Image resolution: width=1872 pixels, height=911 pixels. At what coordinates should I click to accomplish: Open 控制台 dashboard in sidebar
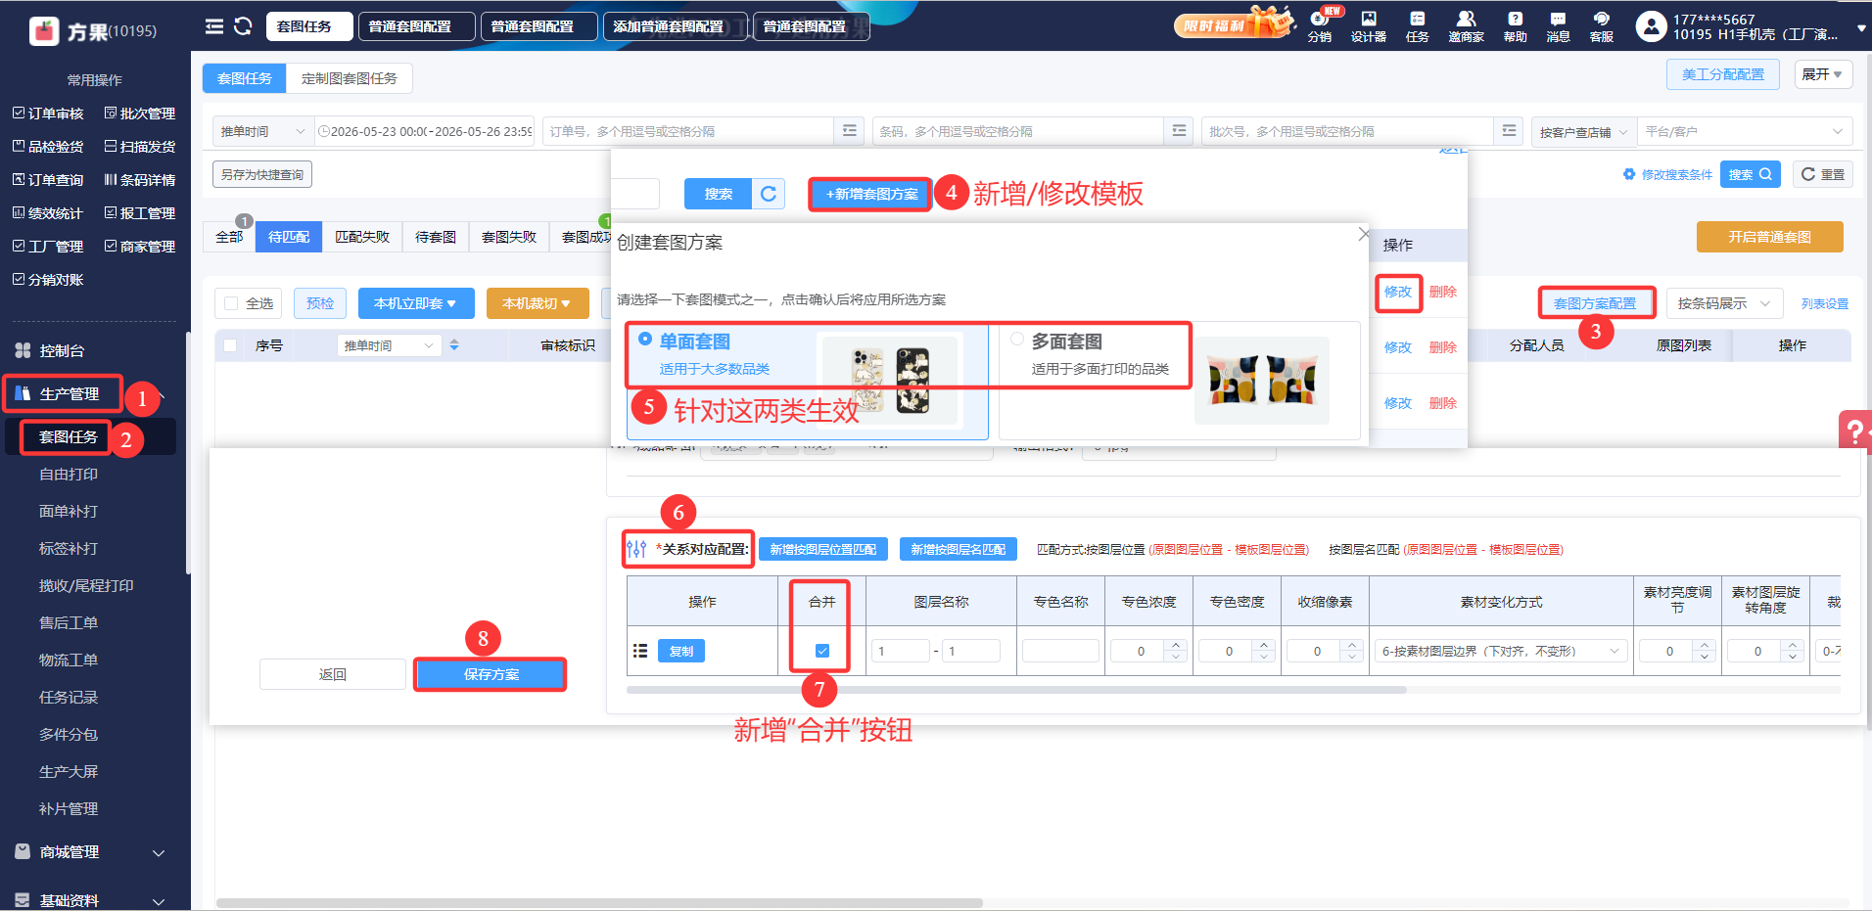coord(62,350)
